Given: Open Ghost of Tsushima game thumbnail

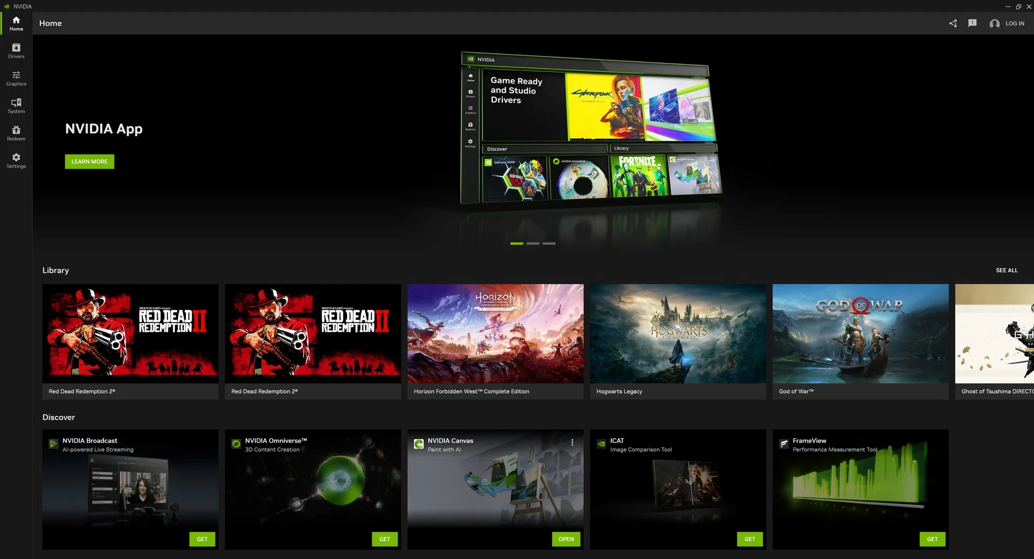Looking at the screenshot, I should pos(995,334).
